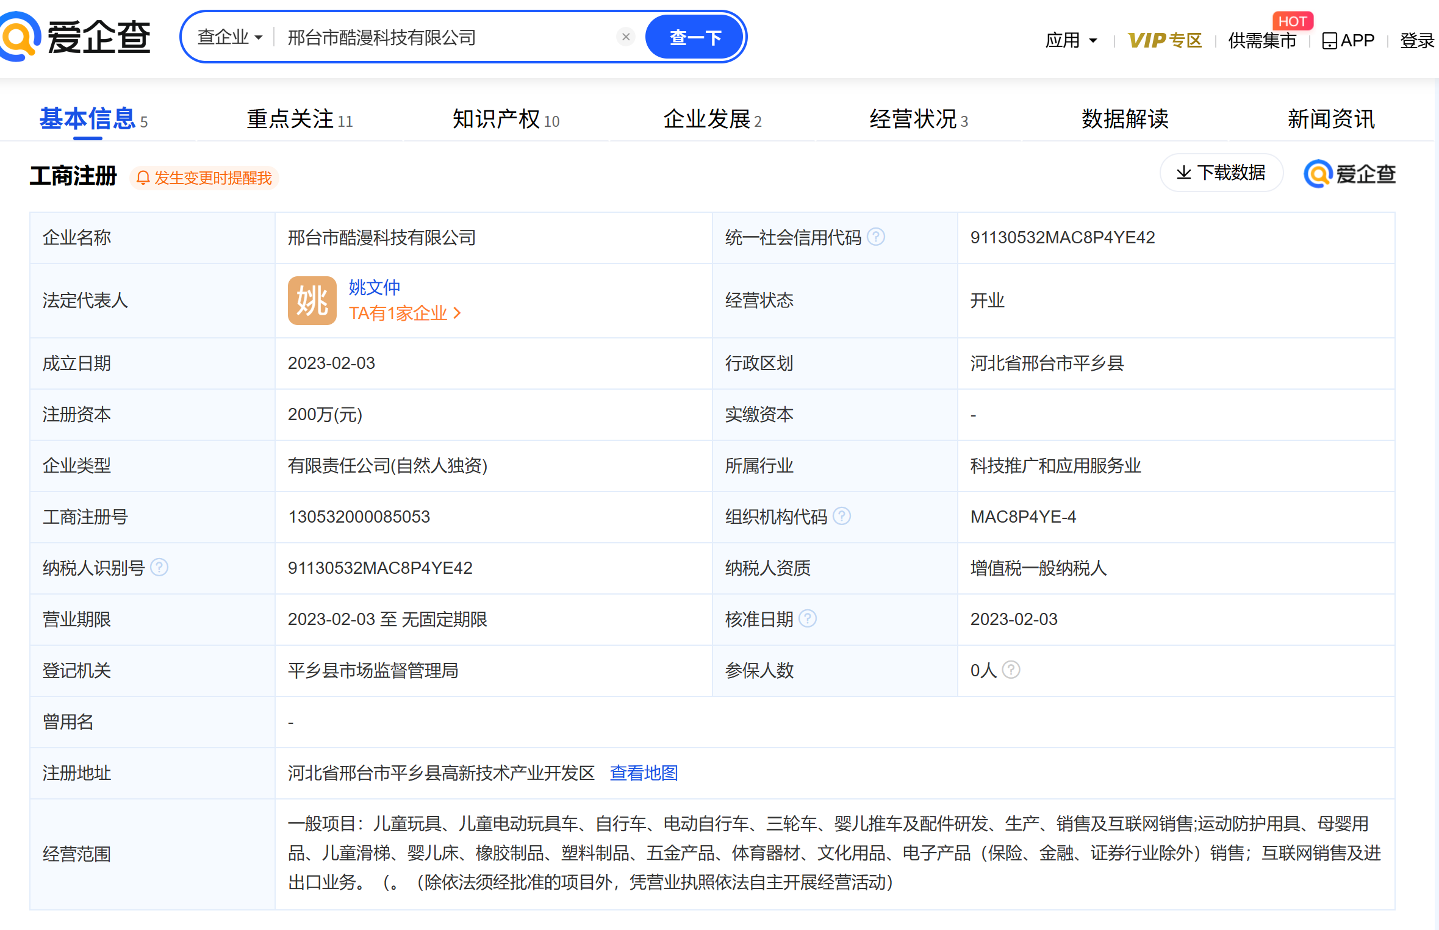Open the APP download link
This screenshot has height=930, width=1439.
click(x=1348, y=40)
